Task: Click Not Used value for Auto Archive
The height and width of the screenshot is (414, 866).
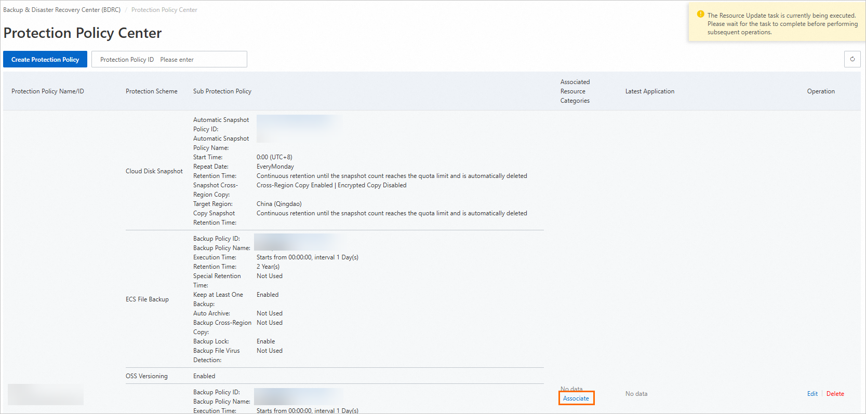Action: pyautogui.click(x=270, y=313)
